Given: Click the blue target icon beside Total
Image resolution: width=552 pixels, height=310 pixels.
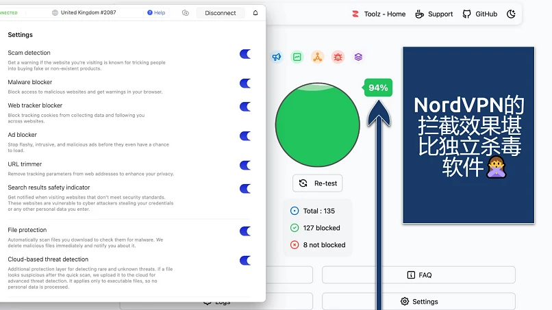Looking at the screenshot, I should point(294,211).
